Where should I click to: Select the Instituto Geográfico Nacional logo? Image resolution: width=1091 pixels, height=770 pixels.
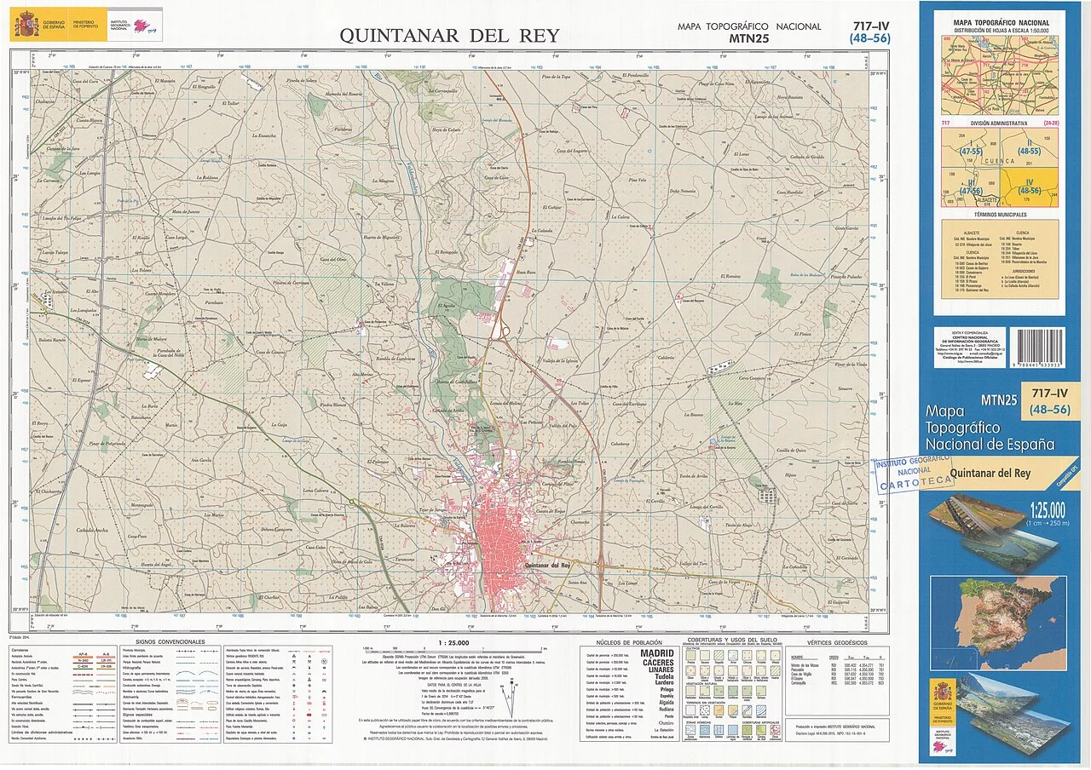coord(140,26)
